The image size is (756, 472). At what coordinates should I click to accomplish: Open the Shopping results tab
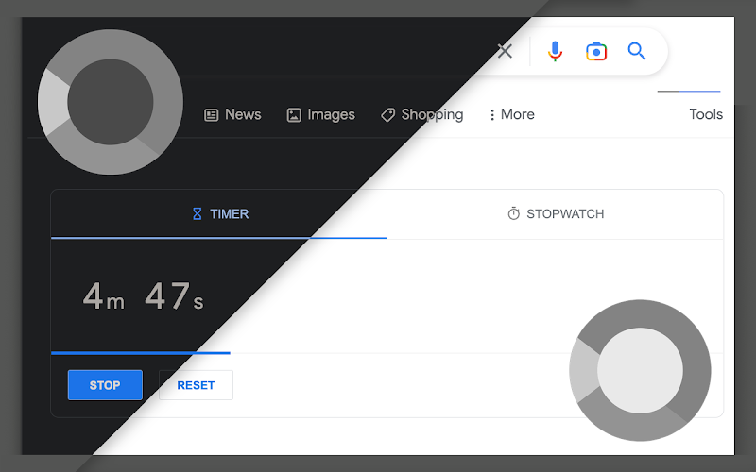(421, 114)
